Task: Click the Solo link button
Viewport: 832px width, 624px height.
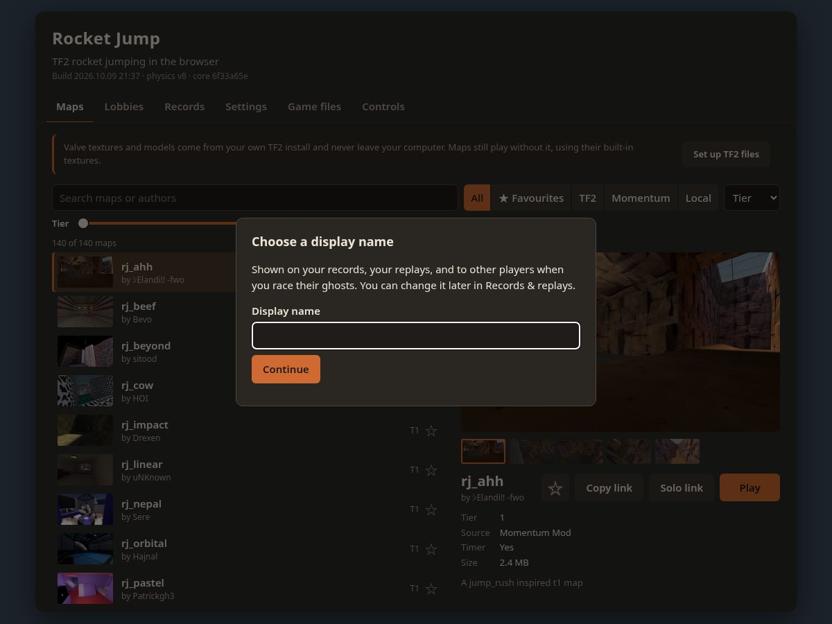Action: point(682,487)
